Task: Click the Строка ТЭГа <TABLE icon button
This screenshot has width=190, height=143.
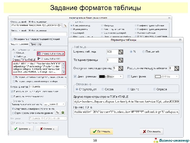Action: click(51, 53)
